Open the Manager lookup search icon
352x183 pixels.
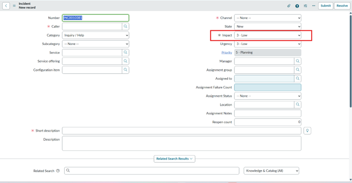tap(298, 61)
